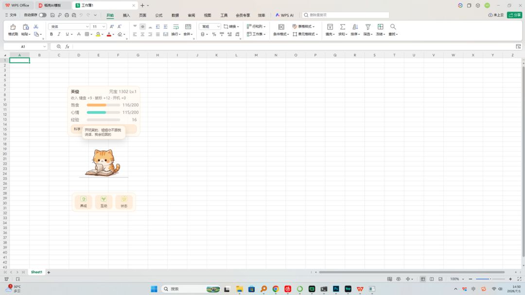Expand the Name Box dropdown

44,47
